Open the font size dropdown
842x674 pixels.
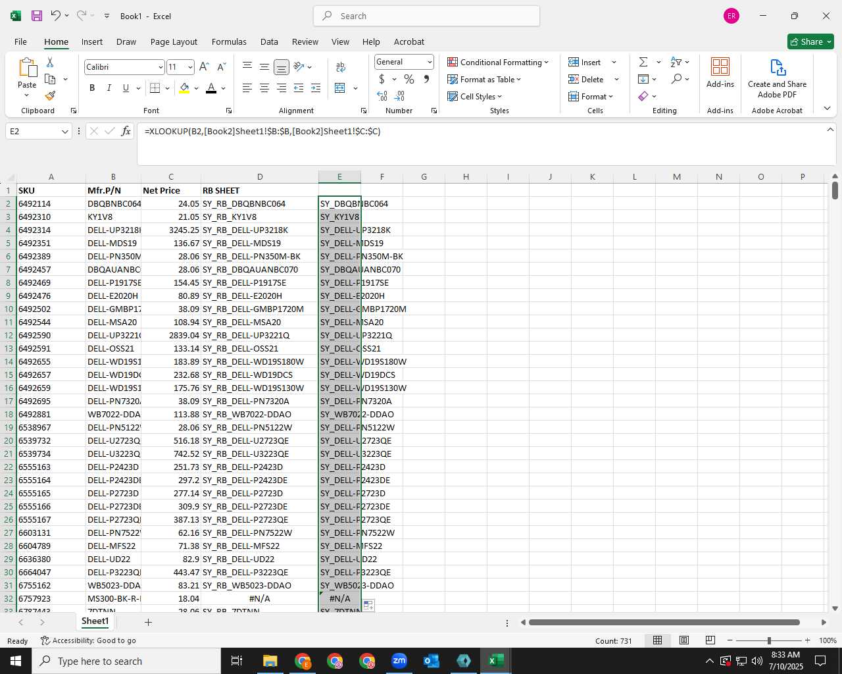point(190,67)
